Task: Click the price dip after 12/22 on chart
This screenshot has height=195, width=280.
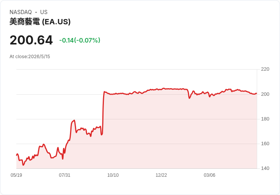Action: pos(189,98)
